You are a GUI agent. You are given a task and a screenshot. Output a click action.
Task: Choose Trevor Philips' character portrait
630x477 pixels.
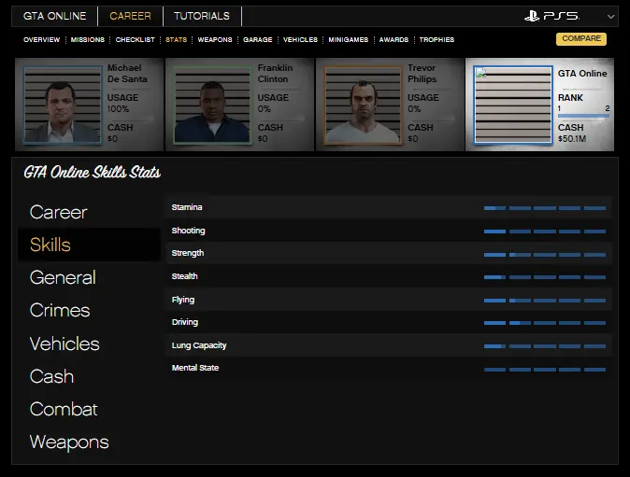point(361,105)
